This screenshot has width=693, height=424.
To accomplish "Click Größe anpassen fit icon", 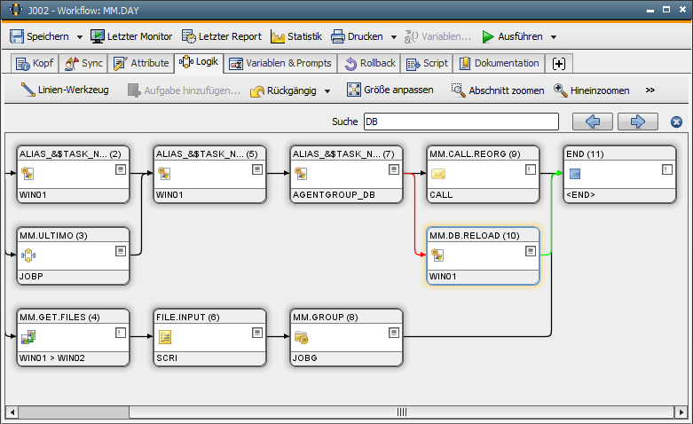I will 353,90.
